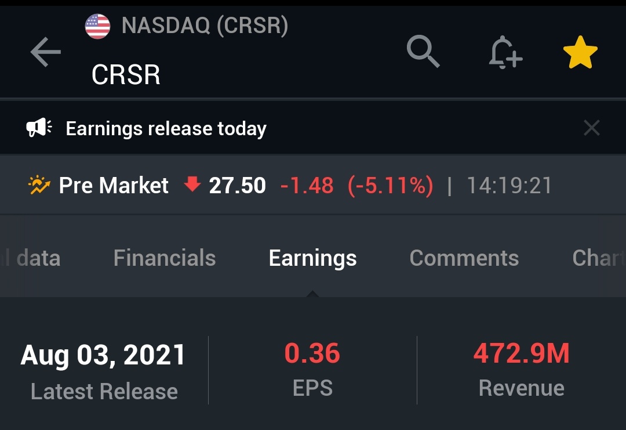Tap the megaphone announcement icon
Screen dimensions: 626x430
(39, 128)
